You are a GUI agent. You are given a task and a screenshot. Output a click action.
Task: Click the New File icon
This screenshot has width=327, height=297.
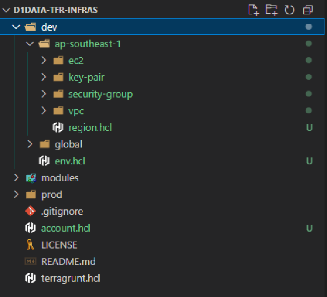(x=254, y=10)
